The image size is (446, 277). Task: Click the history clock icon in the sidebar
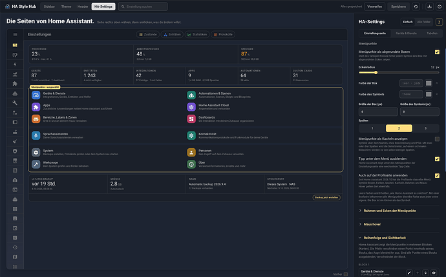(x=15, y=247)
